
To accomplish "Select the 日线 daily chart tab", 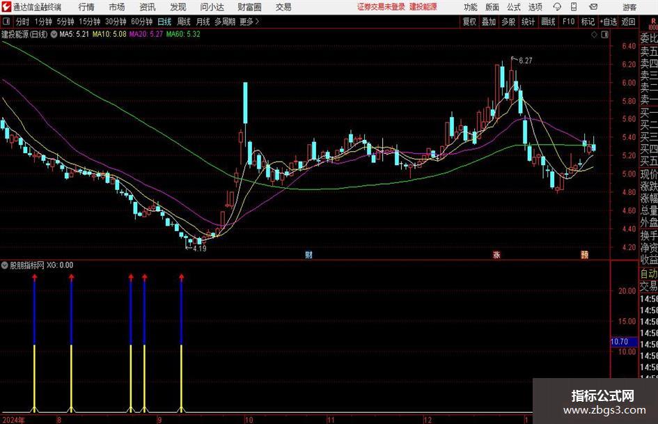I will (164, 22).
